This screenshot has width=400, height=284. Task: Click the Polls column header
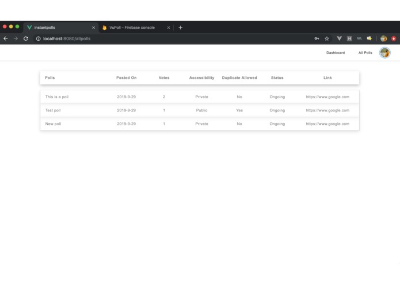[x=49, y=78]
